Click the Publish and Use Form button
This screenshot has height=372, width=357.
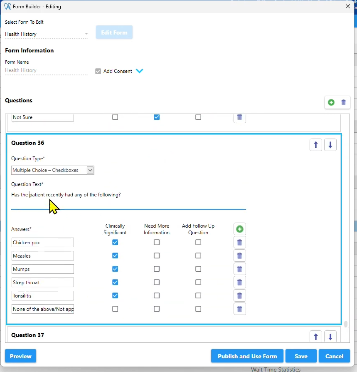click(247, 356)
